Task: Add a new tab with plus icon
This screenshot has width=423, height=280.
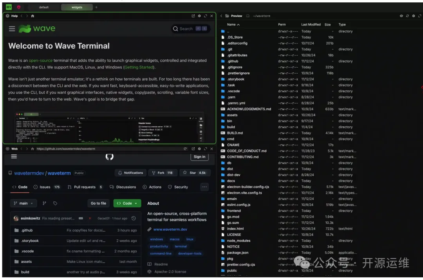Action: click(96, 7)
